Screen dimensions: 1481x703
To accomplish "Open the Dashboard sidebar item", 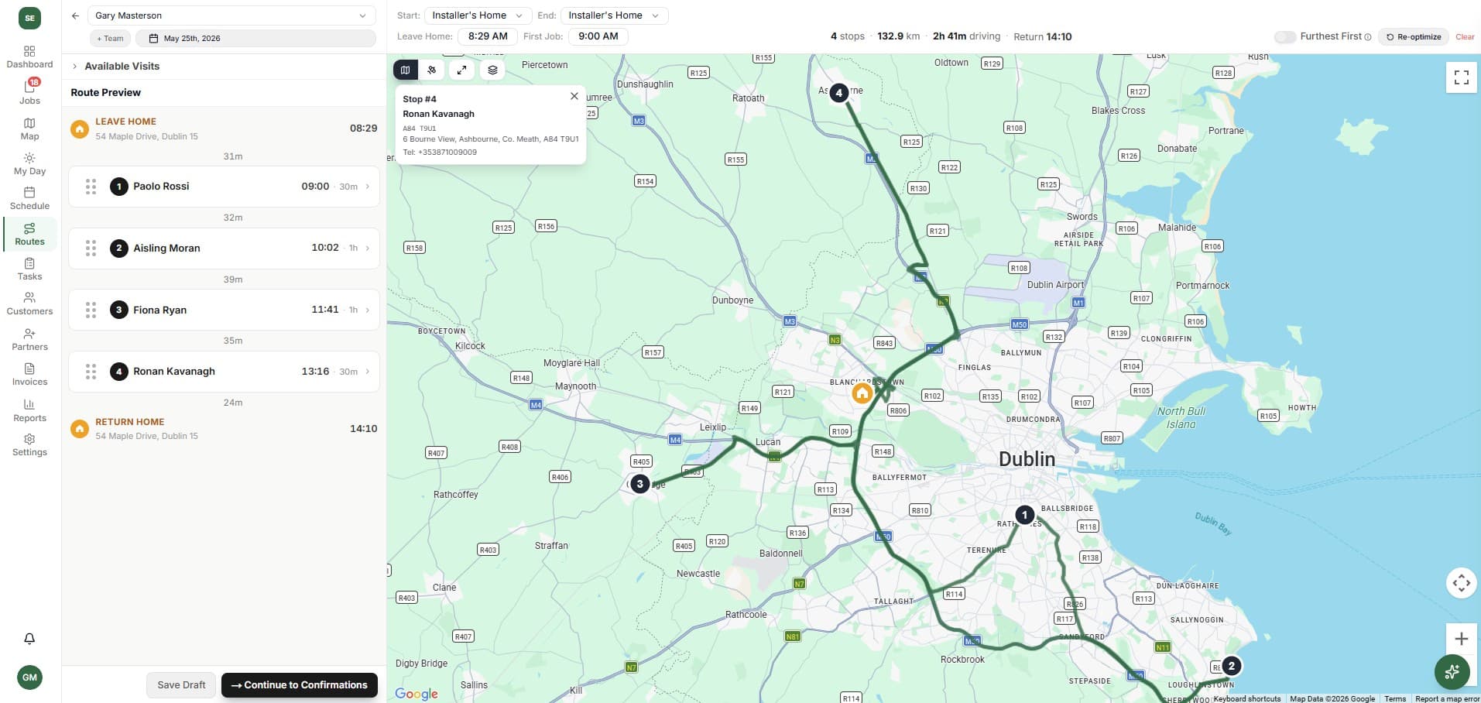I will point(29,57).
